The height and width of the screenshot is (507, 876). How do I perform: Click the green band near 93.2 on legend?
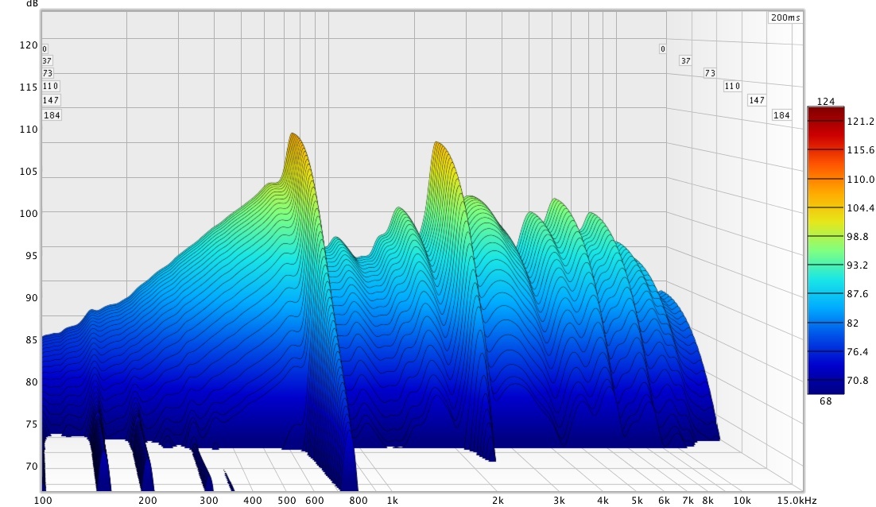pos(825,265)
